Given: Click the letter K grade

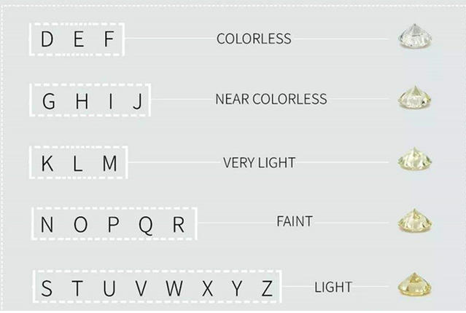Looking at the screenshot, I should coord(47,164).
